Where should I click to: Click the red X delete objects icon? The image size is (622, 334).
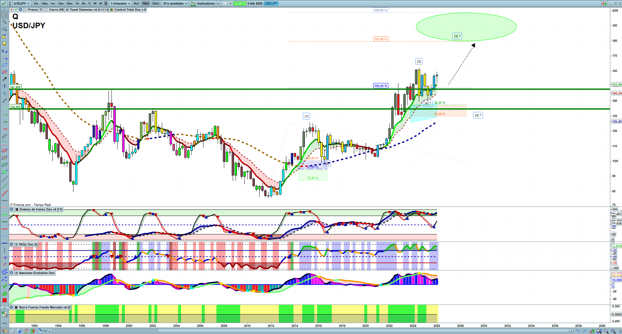5,300
